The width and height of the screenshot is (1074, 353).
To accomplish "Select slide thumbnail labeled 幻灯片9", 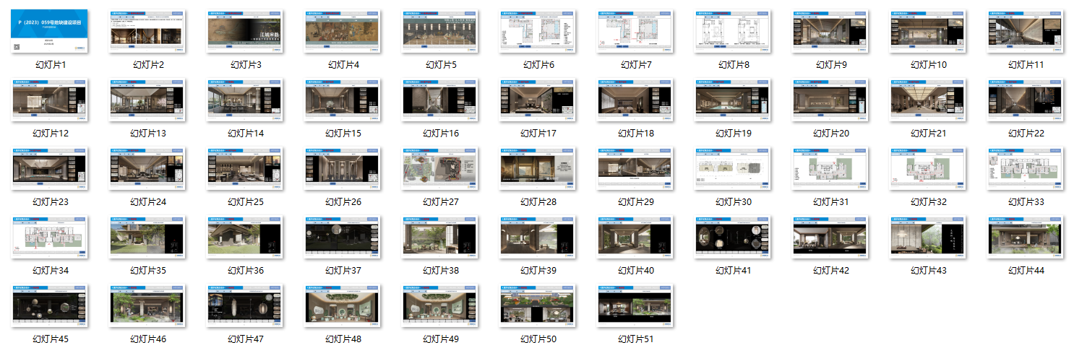I will (x=830, y=31).
